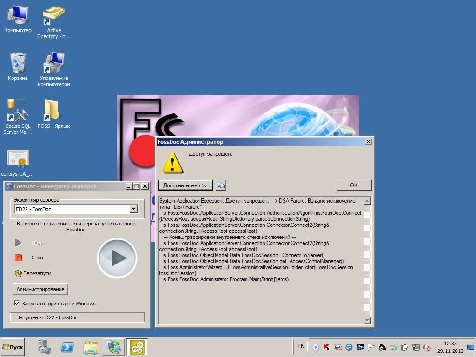Click the error details scrollbar down arrow
Screen dimensions: 476x357
tap(367, 320)
